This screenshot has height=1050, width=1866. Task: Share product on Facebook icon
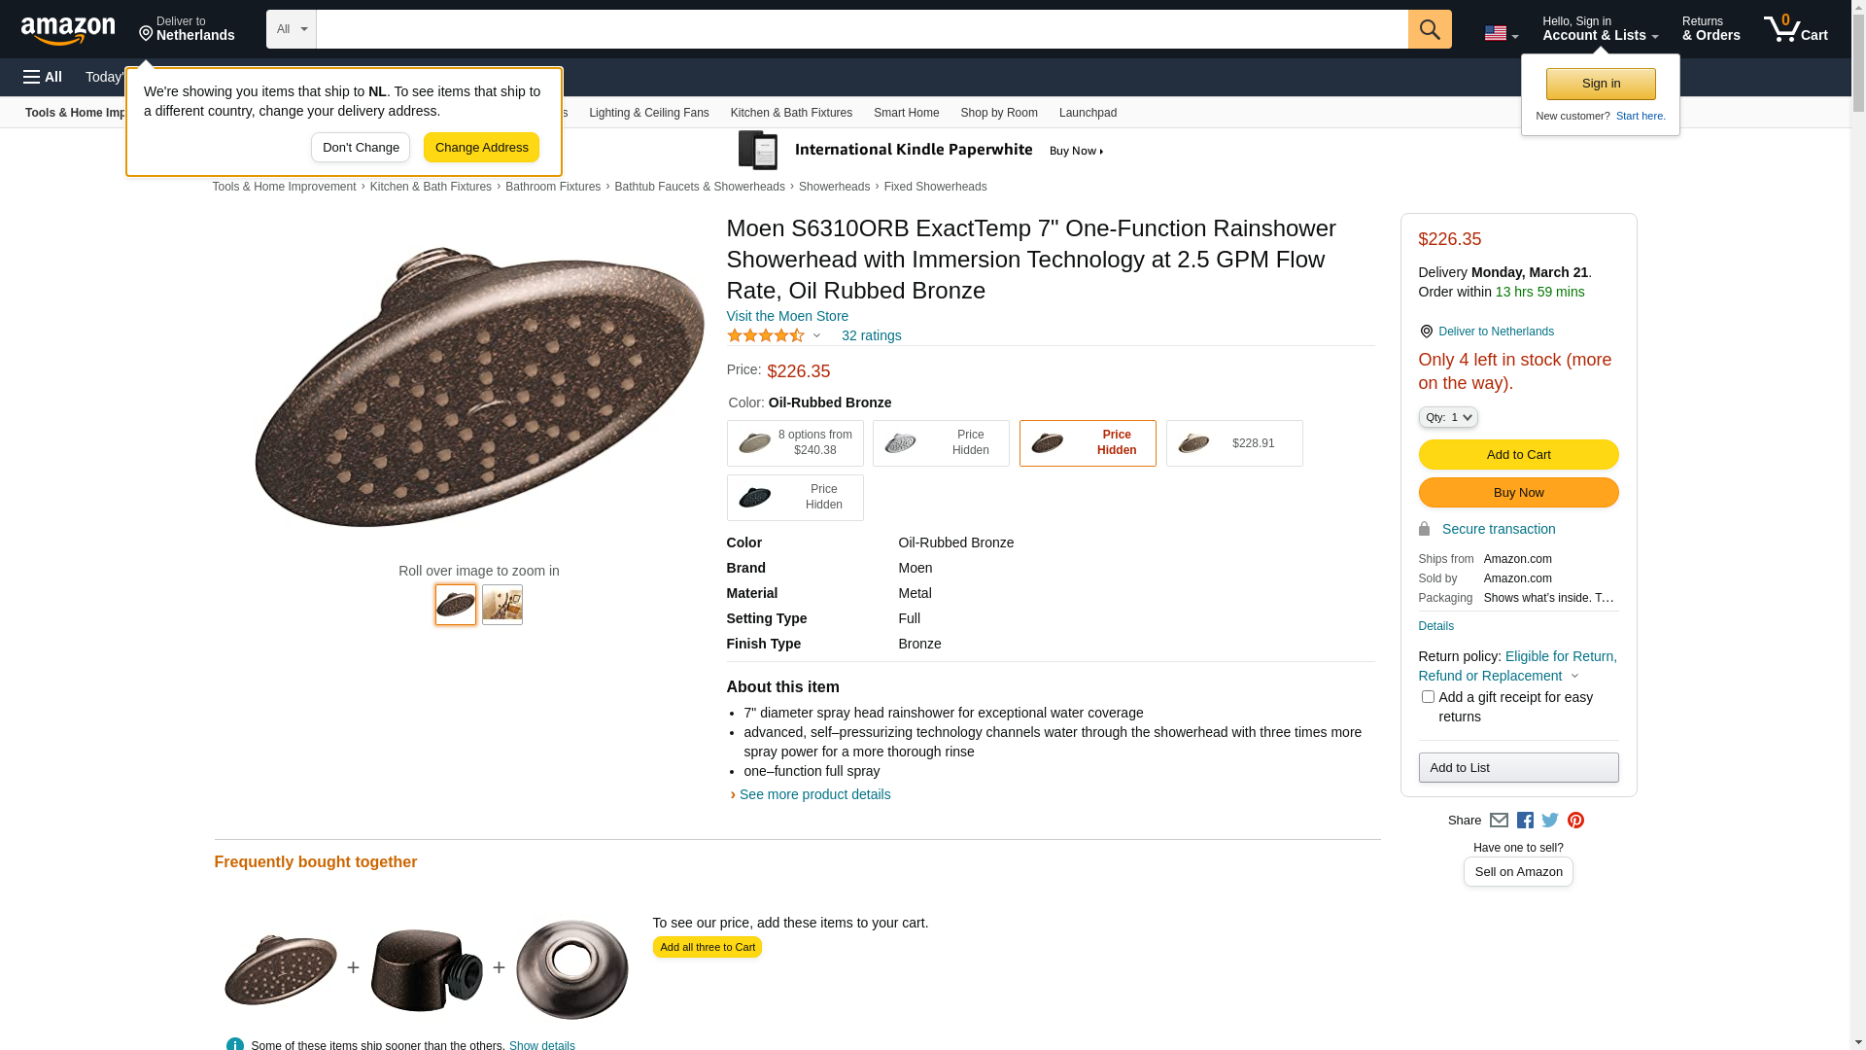(x=1525, y=821)
